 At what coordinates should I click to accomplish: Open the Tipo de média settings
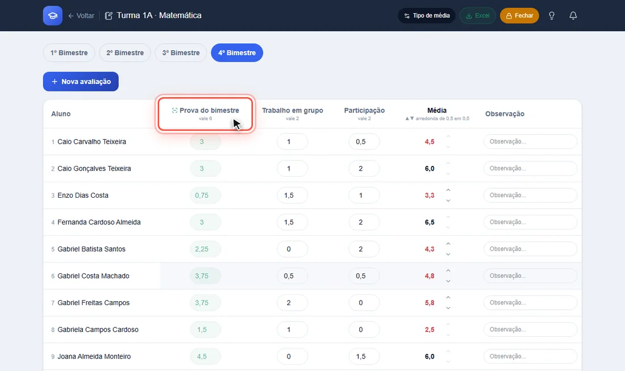click(427, 15)
